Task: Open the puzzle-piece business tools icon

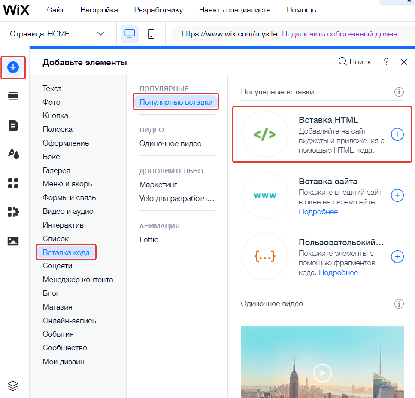Action: (x=13, y=212)
